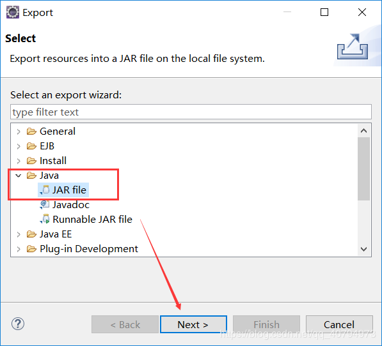382x346 pixels.
Task: Click the Cancel button
Action: pos(339,324)
